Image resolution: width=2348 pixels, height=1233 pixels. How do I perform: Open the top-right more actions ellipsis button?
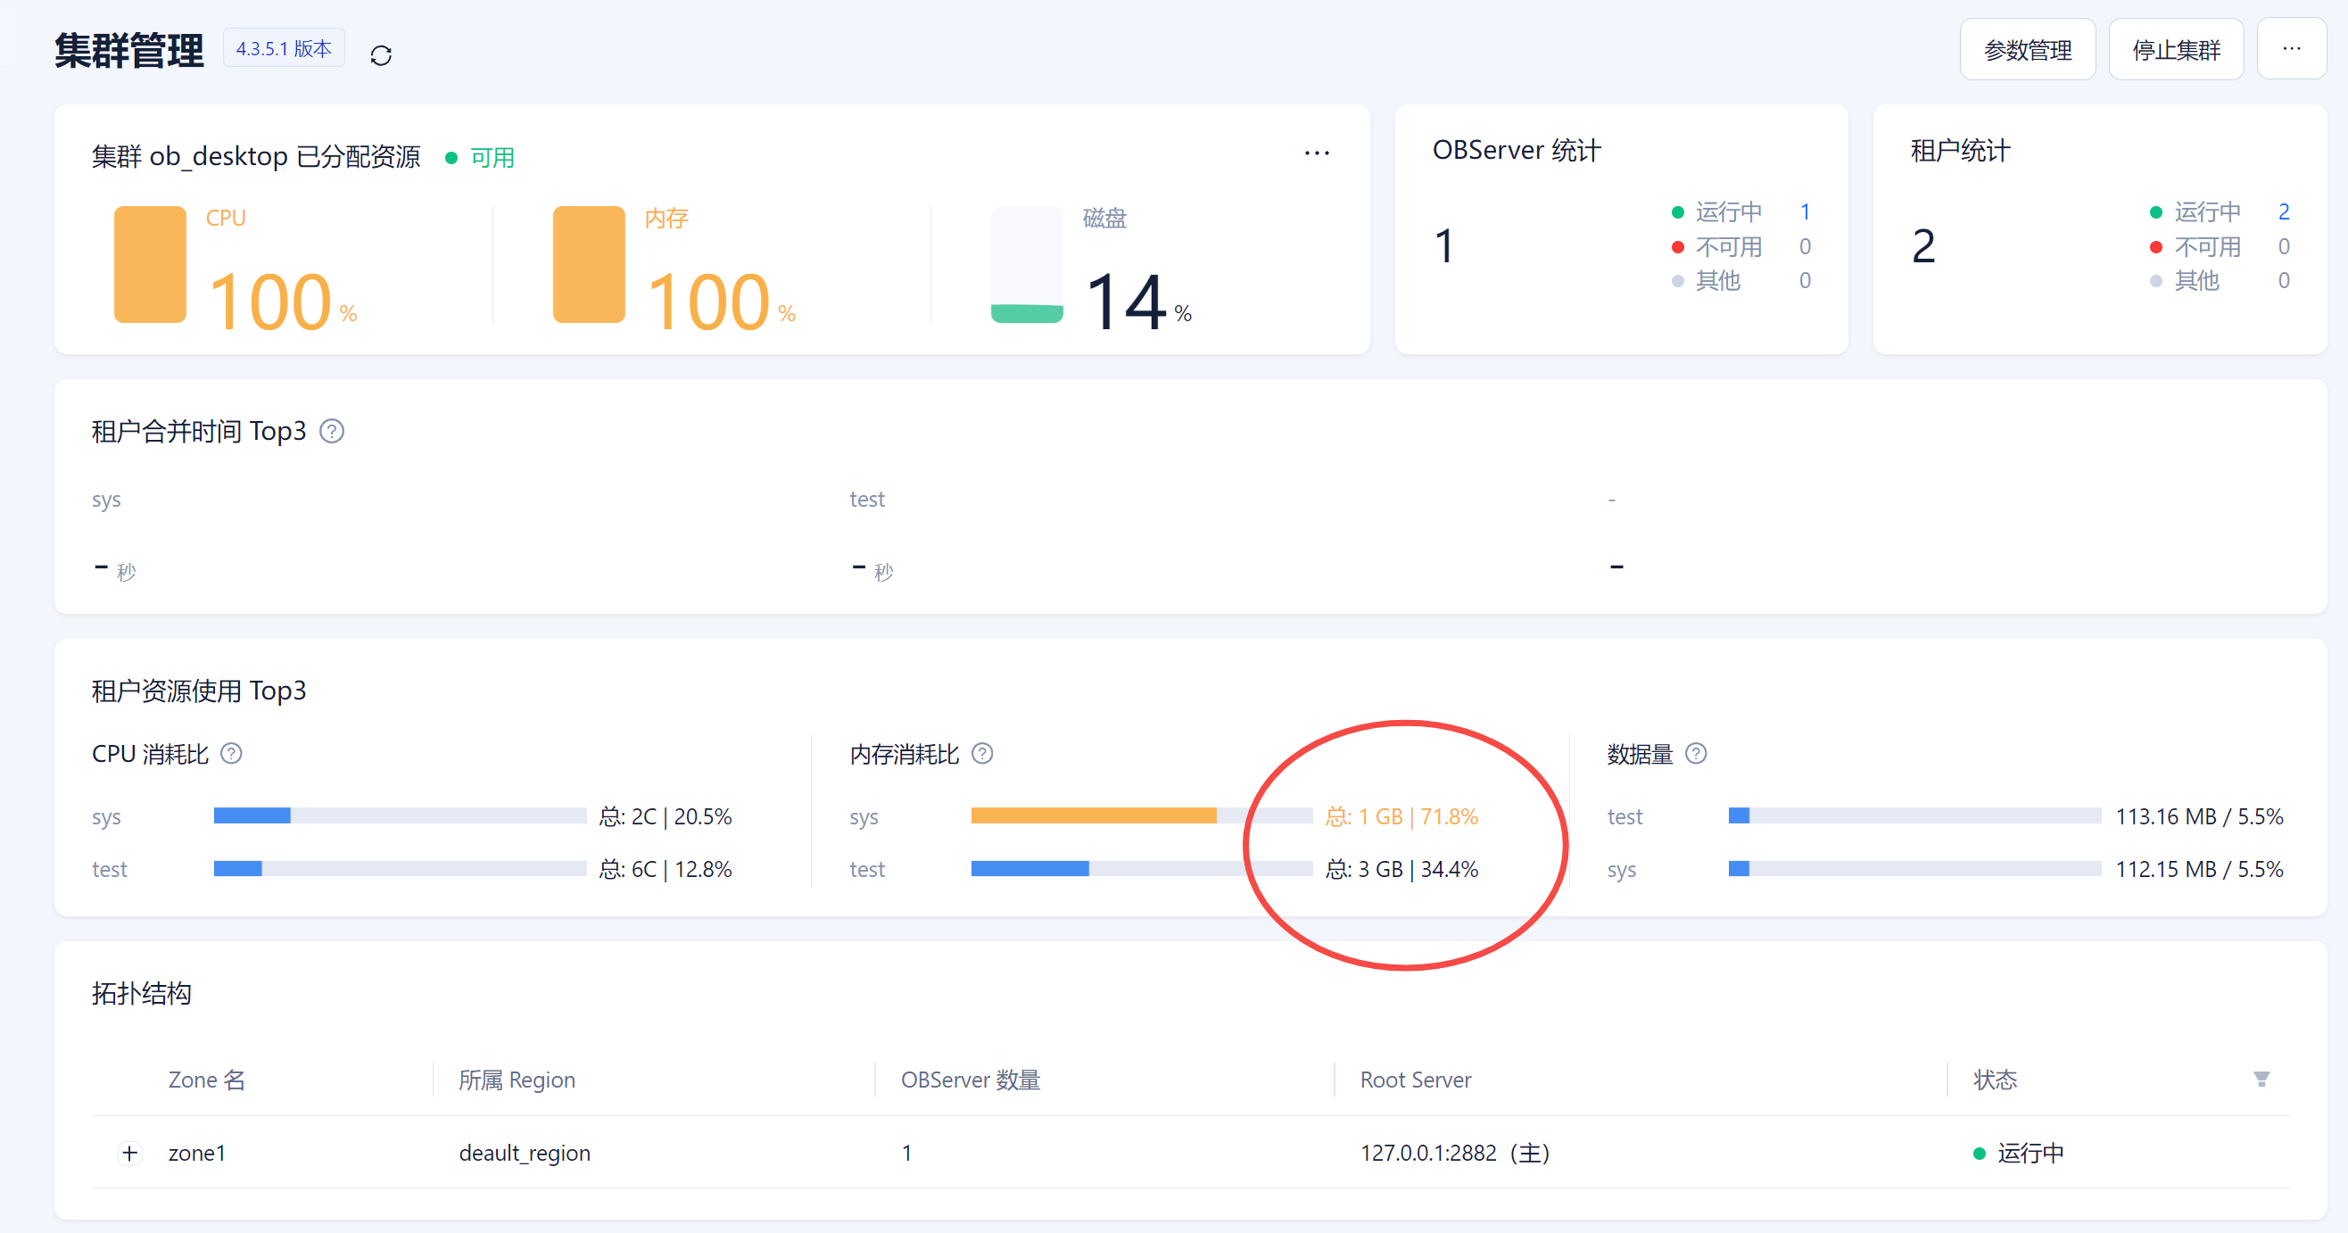tap(2292, 50)
